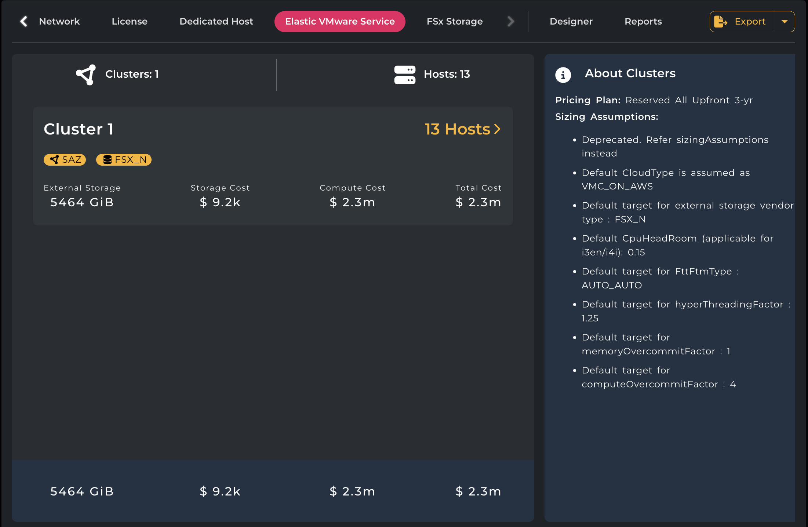Click the left arrow to scroll tabs back
Viewport: 808px width, 527px height.
(x=24, y=21)
